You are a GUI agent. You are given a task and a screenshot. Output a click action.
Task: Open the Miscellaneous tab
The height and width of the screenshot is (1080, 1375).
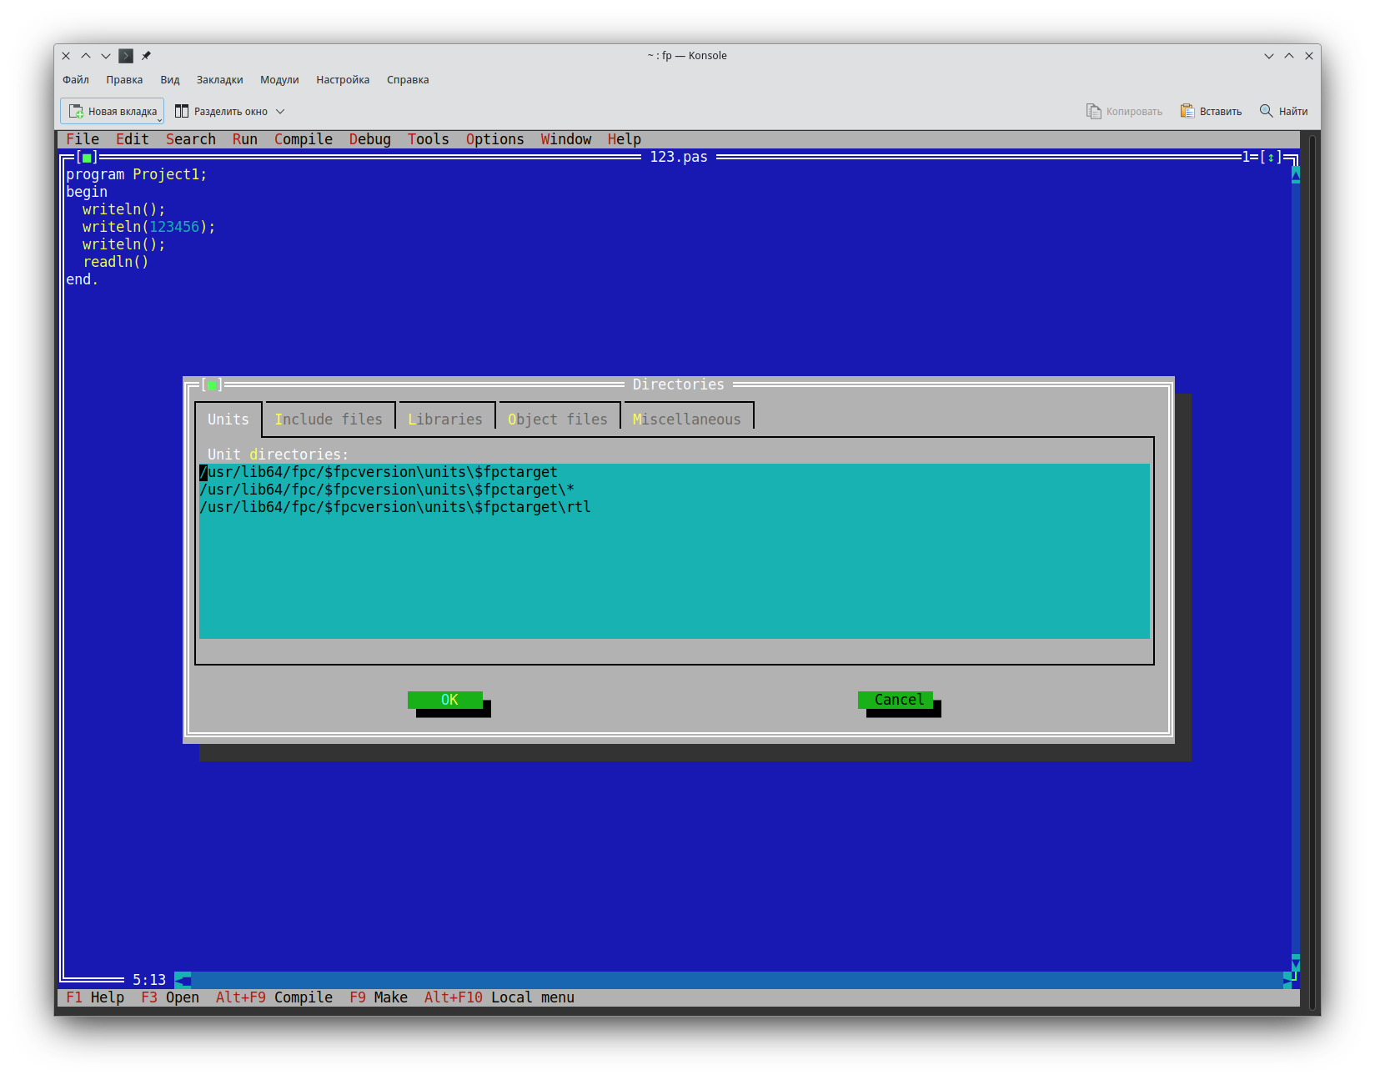pos(686,419)
